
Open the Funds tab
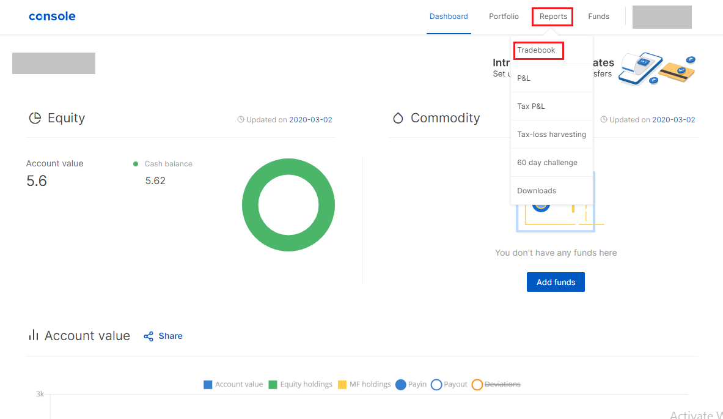click(598, 17)
